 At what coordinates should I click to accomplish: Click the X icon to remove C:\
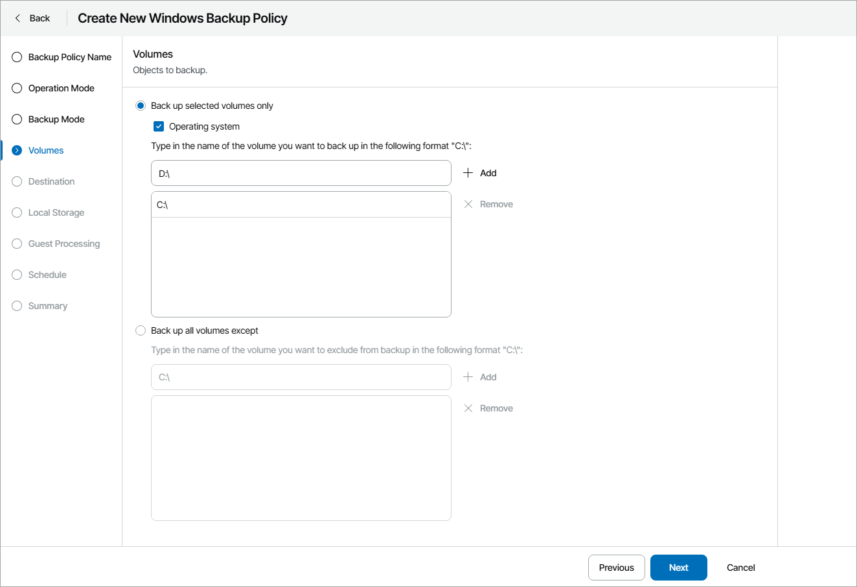coord(468,204)
